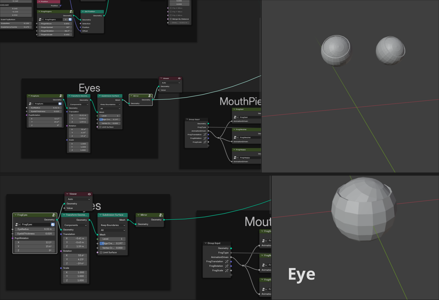Open upper editor Viewer Auto dropdown
Viewport: 439px width, 300px height.
tap(171, 83)
